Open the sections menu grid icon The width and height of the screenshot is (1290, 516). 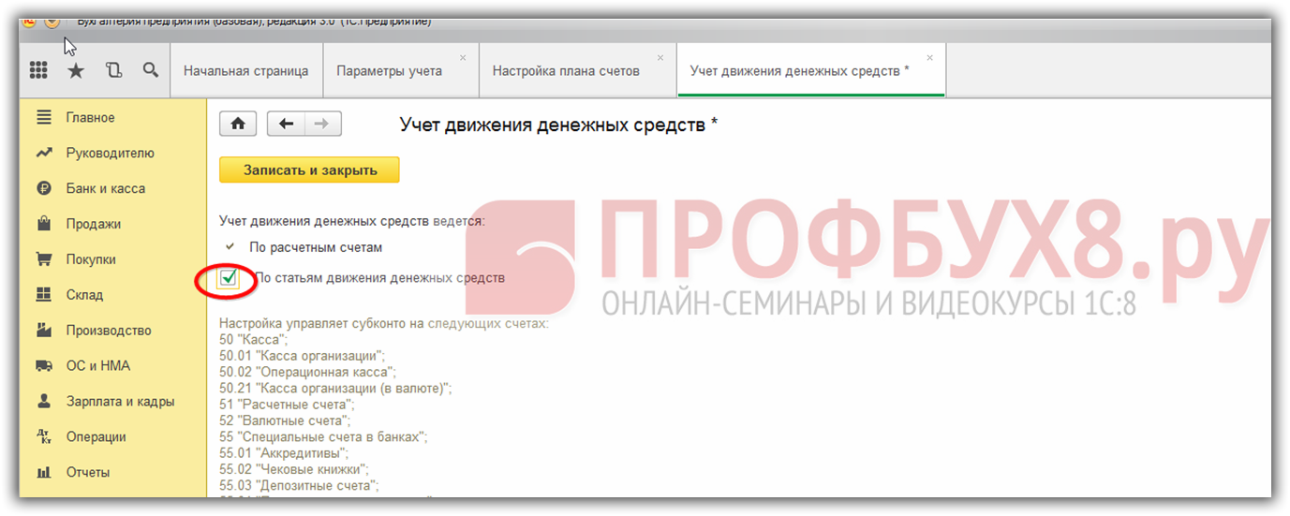coord(38,70)
